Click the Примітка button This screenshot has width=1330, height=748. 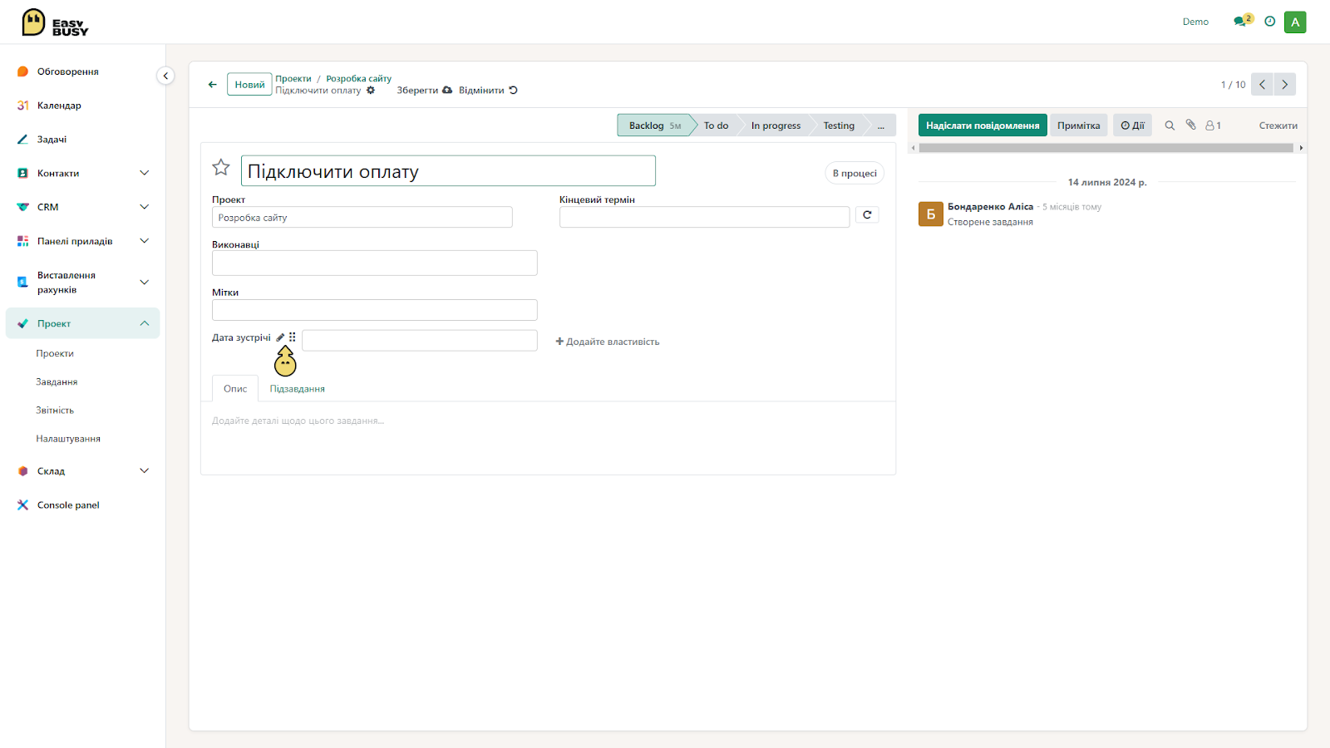[x=1078, y=125]
